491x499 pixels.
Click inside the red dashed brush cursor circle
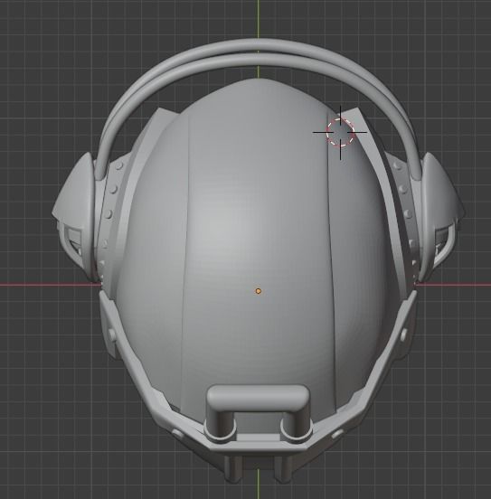pyautogui.click(x=340, y=132)
